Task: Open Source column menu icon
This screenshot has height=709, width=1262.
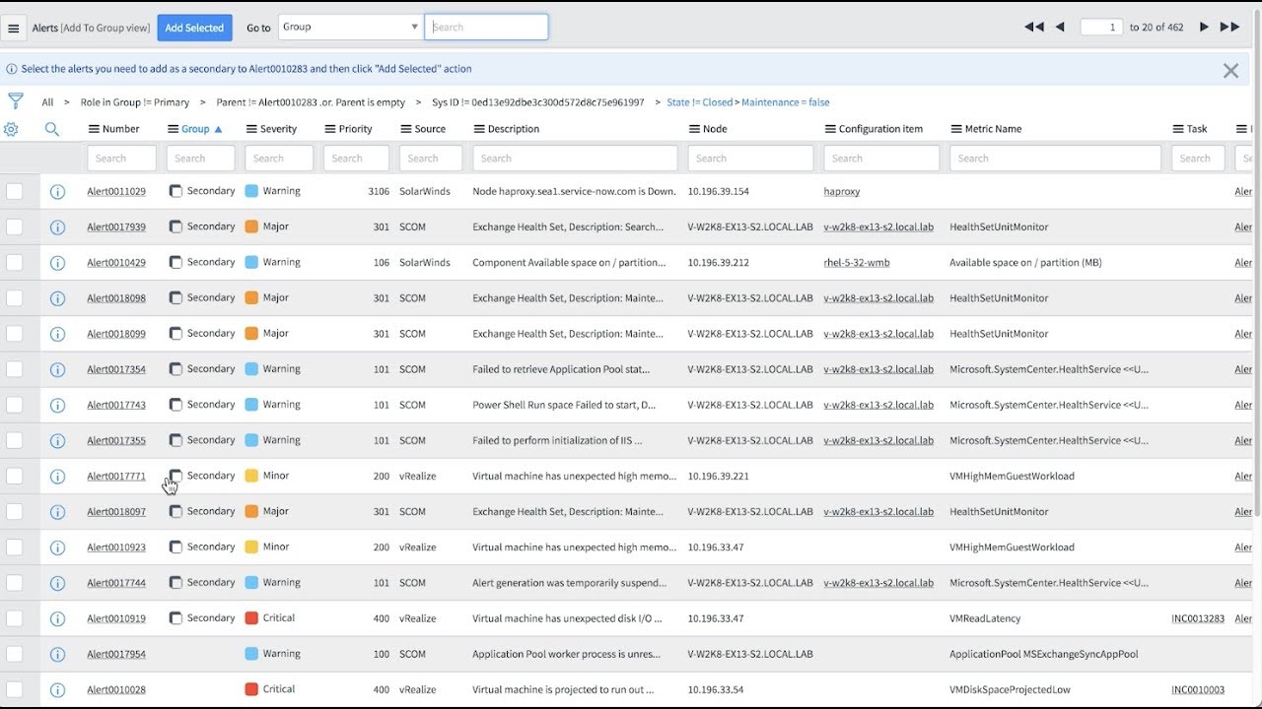Action: pyautogui.click(x=406, y=129)
